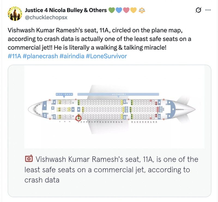Click the scales of justice emoji

pos(142,10)
